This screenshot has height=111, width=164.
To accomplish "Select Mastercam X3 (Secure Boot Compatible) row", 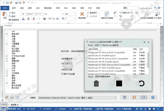I will [x=117, y=52].
